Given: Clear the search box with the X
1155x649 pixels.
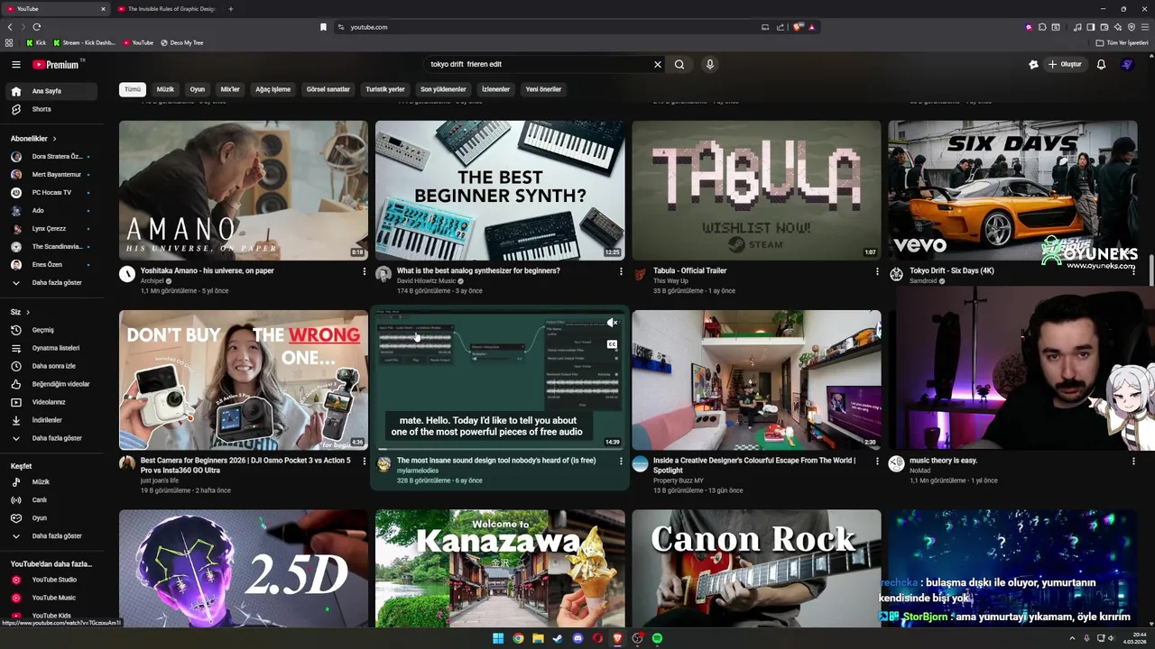Looking at the screenshot, I should click(x=658, y=64).
